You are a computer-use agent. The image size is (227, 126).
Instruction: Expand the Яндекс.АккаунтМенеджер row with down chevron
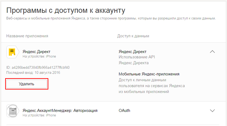212,110
